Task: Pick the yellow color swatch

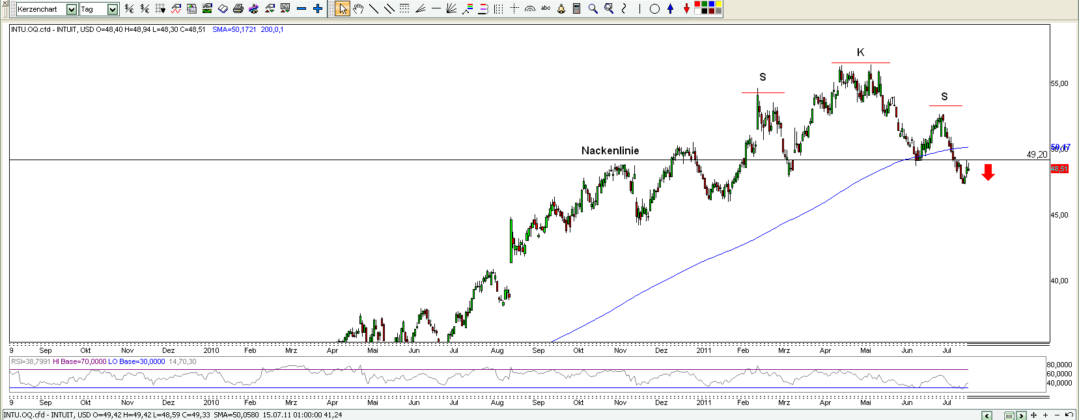Action: (718, 4)
